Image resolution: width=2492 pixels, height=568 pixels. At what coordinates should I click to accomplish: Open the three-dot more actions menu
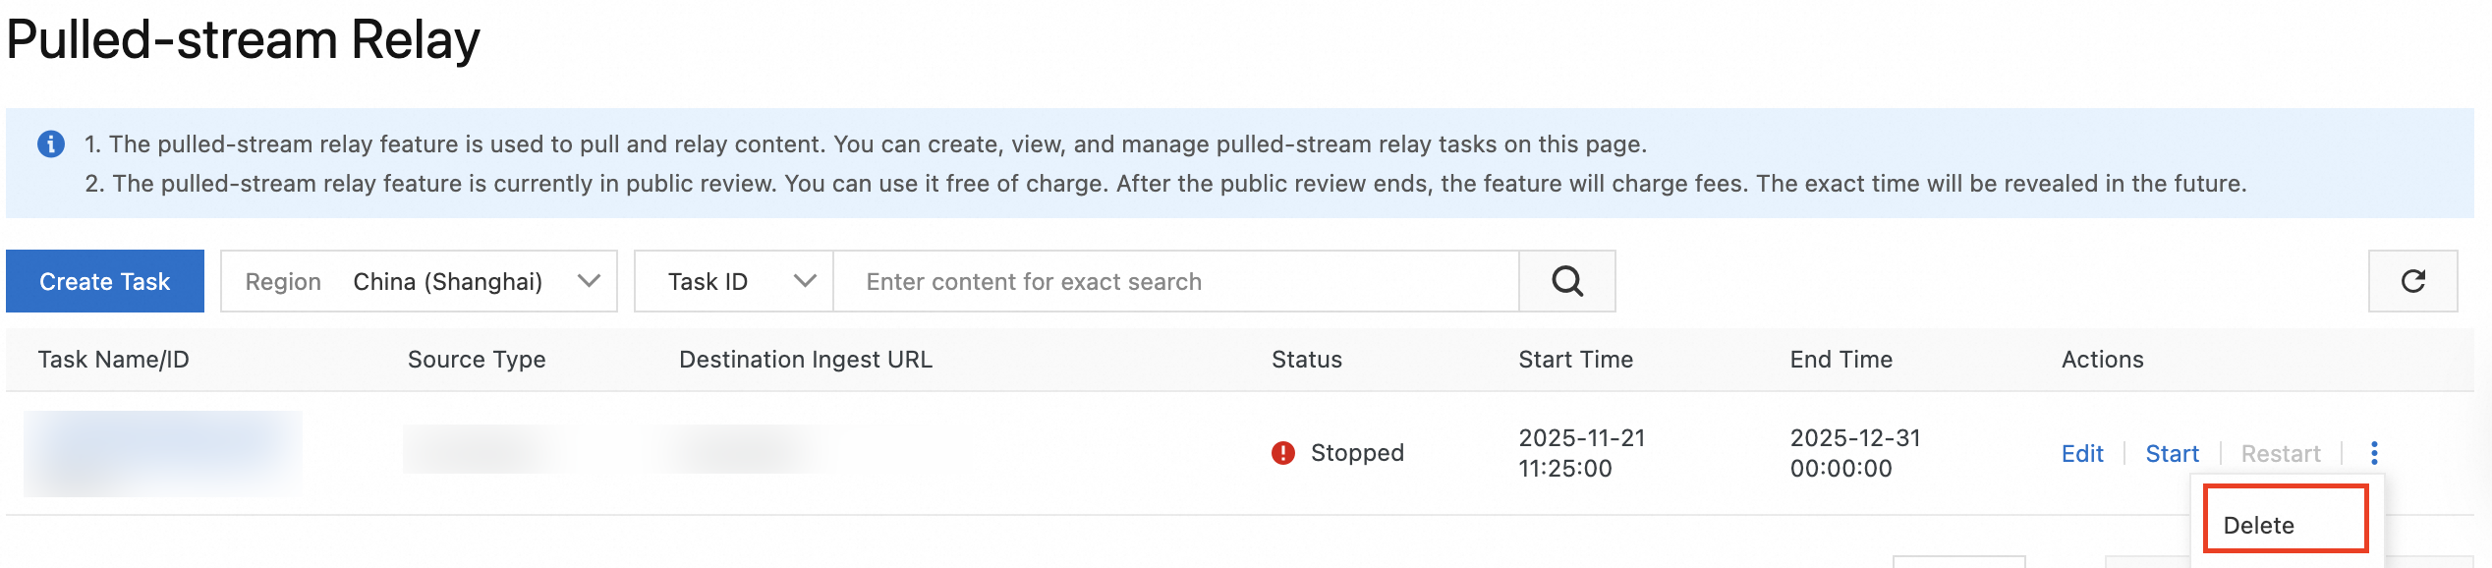point(2374,453)
